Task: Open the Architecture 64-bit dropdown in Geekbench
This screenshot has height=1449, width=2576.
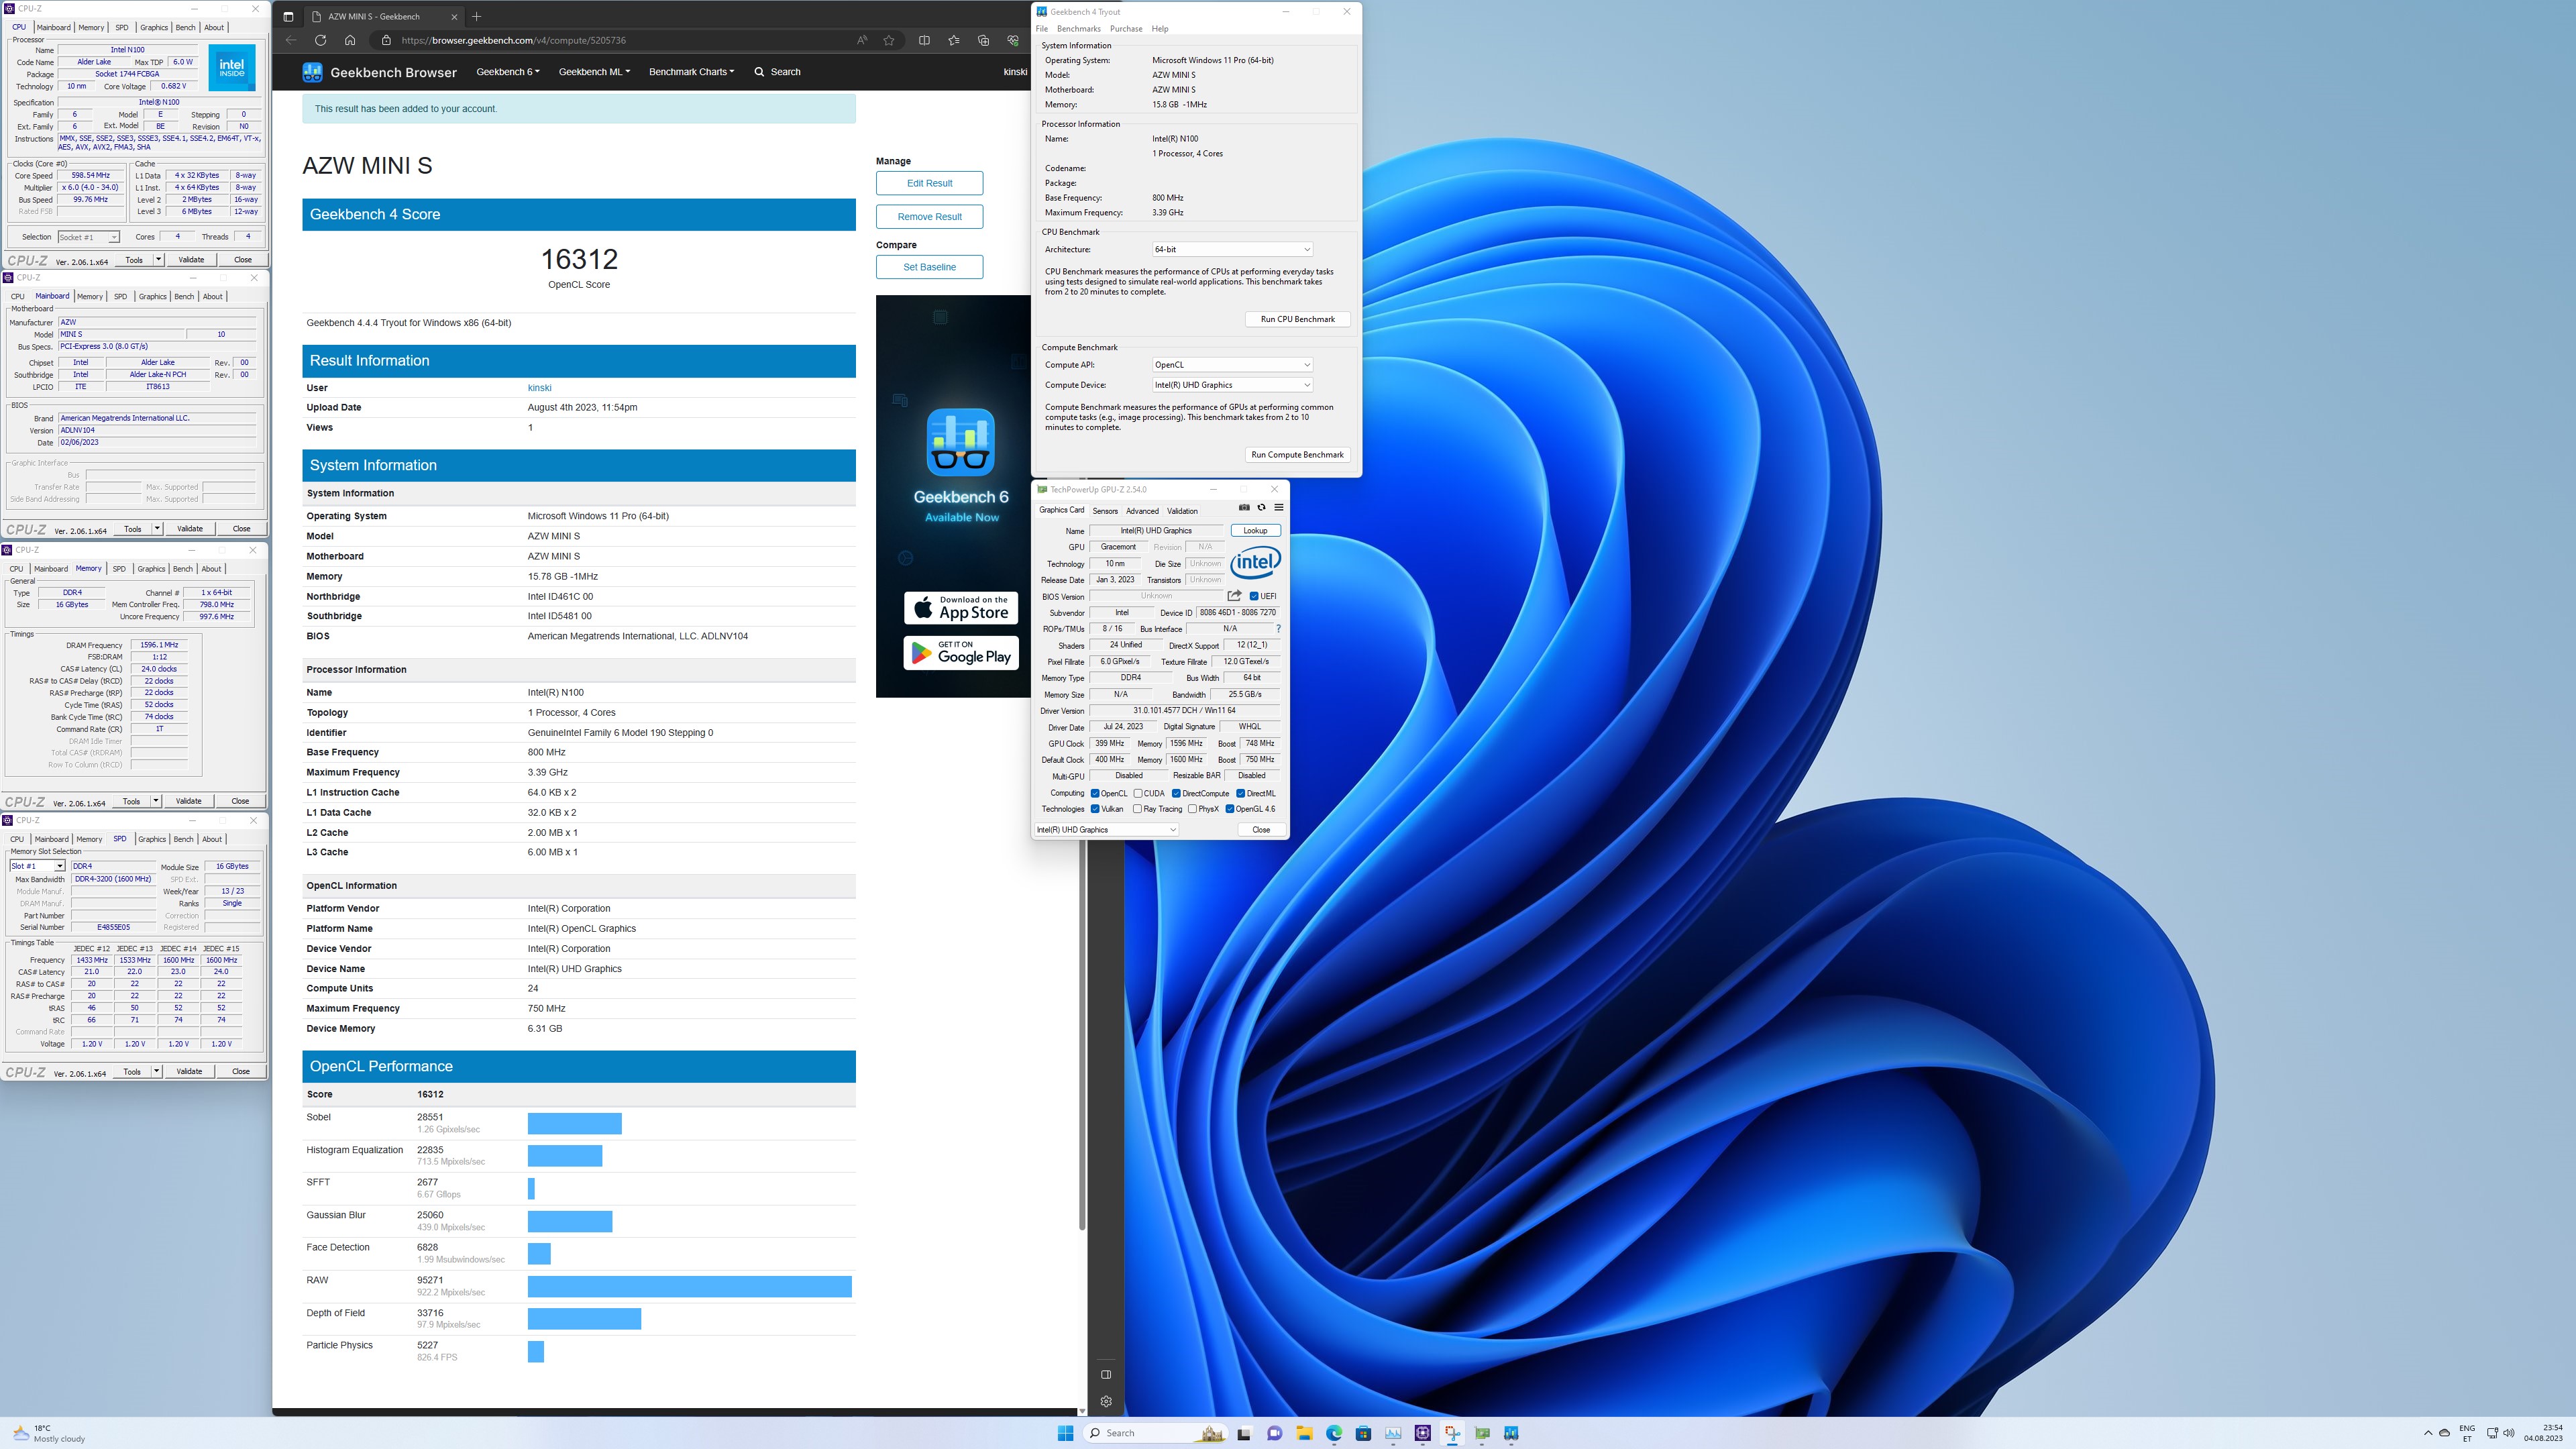Action: pos(1232,249)
